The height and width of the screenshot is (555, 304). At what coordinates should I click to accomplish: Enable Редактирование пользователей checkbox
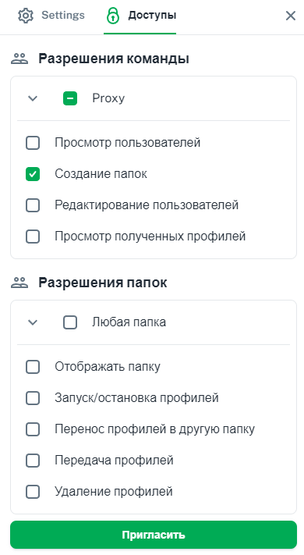[x=33, y=205]
